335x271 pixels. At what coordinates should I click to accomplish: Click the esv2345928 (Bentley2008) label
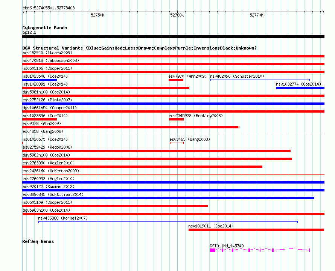click(196, 116)
